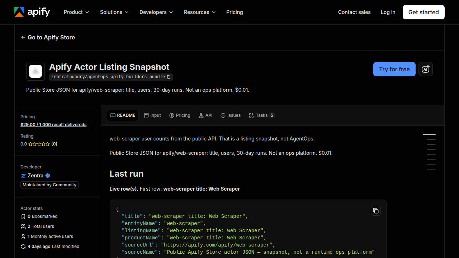Click the '2 Total users' stat
This screenshot has height=258, width=459.
(41, 226)
